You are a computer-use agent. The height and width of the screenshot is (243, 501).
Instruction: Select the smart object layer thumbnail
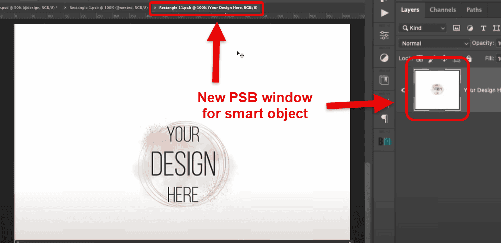point(437,90)
